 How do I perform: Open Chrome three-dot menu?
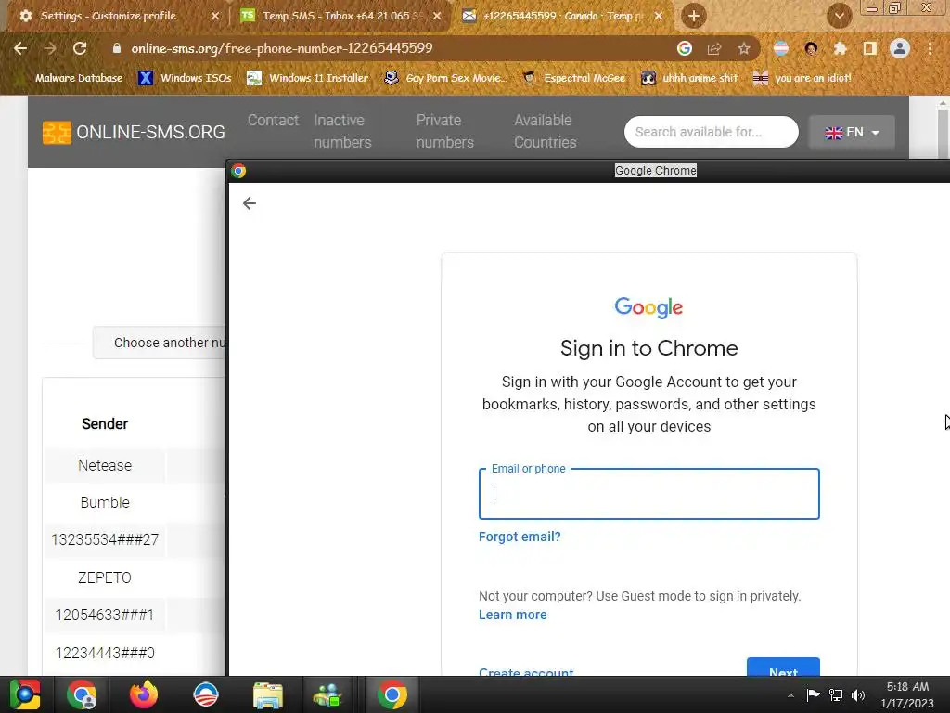[x=930, y=48]
